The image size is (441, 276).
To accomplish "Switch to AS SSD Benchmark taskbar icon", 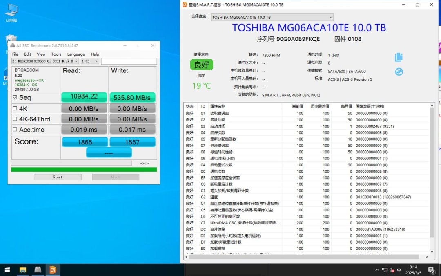I will [x=38, y=270].
